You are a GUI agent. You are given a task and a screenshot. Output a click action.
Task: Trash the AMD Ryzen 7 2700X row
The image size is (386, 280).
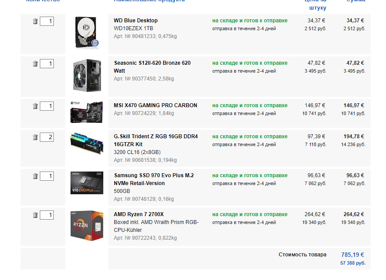coord(35,215)
